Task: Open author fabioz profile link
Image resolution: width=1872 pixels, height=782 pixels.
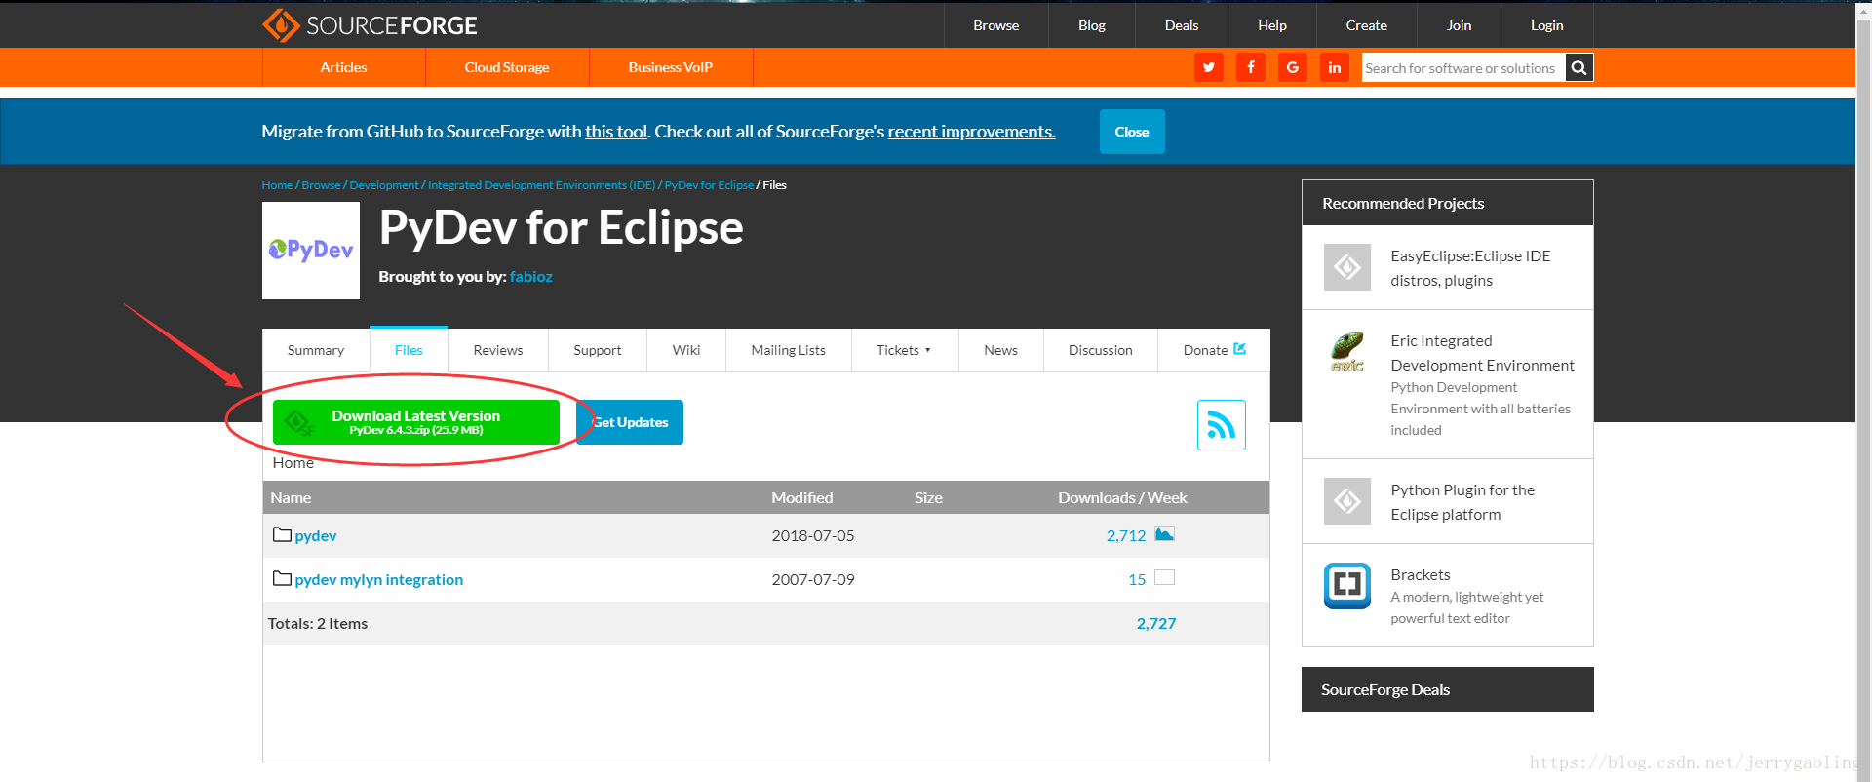Action: pyautogui.click(x=531, y=277)
